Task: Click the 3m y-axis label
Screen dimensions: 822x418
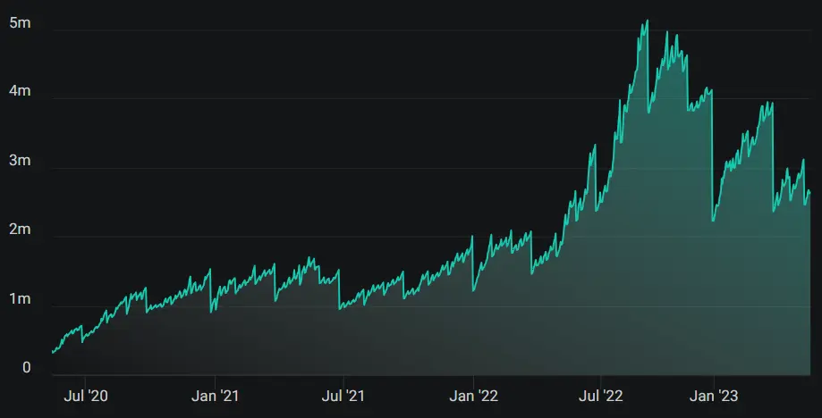Action: pyautogui.click(x=20, y=161)
